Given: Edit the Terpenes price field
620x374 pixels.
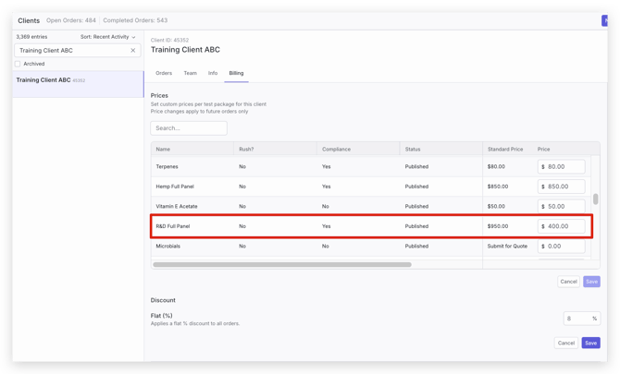Looking at the screenshot, I should tap(564, 167).
